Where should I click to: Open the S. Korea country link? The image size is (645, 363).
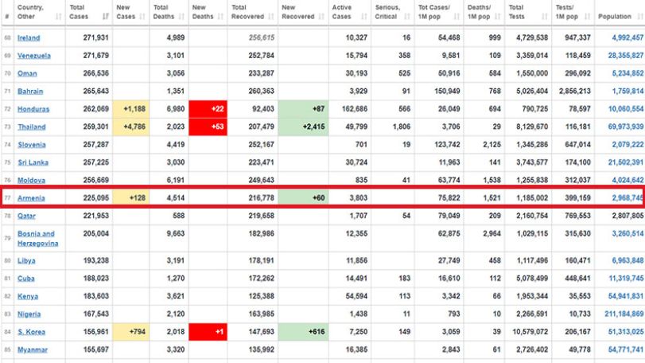[x=31, y=332]
